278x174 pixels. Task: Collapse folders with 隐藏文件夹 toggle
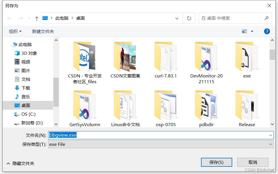click(20, 164)
